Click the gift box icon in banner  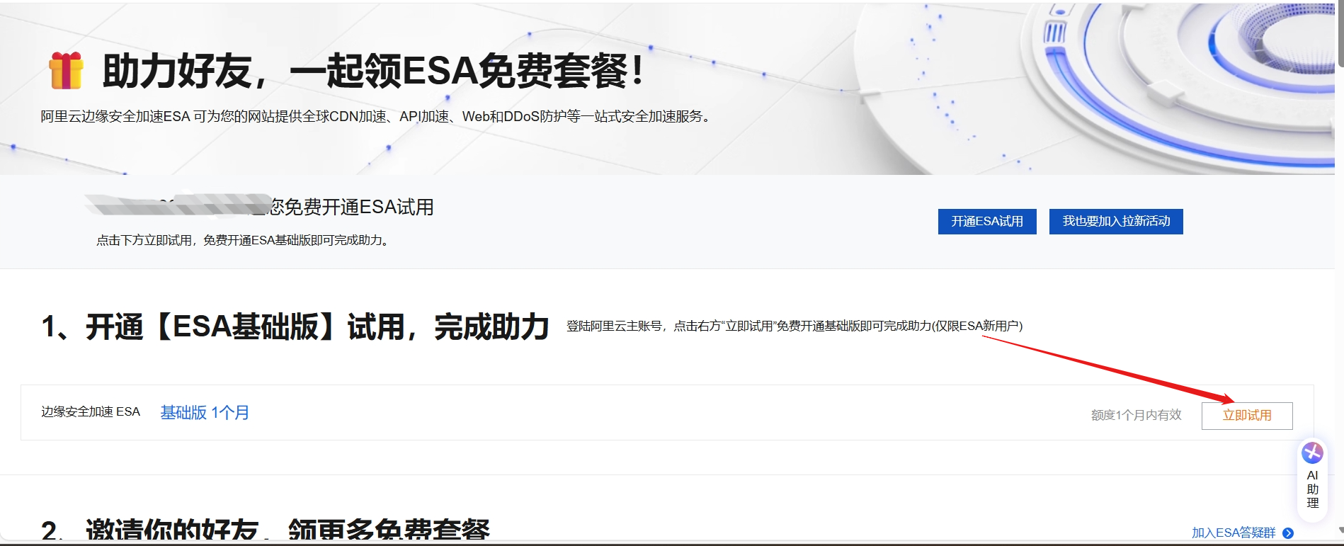click(x=66, y=71)
